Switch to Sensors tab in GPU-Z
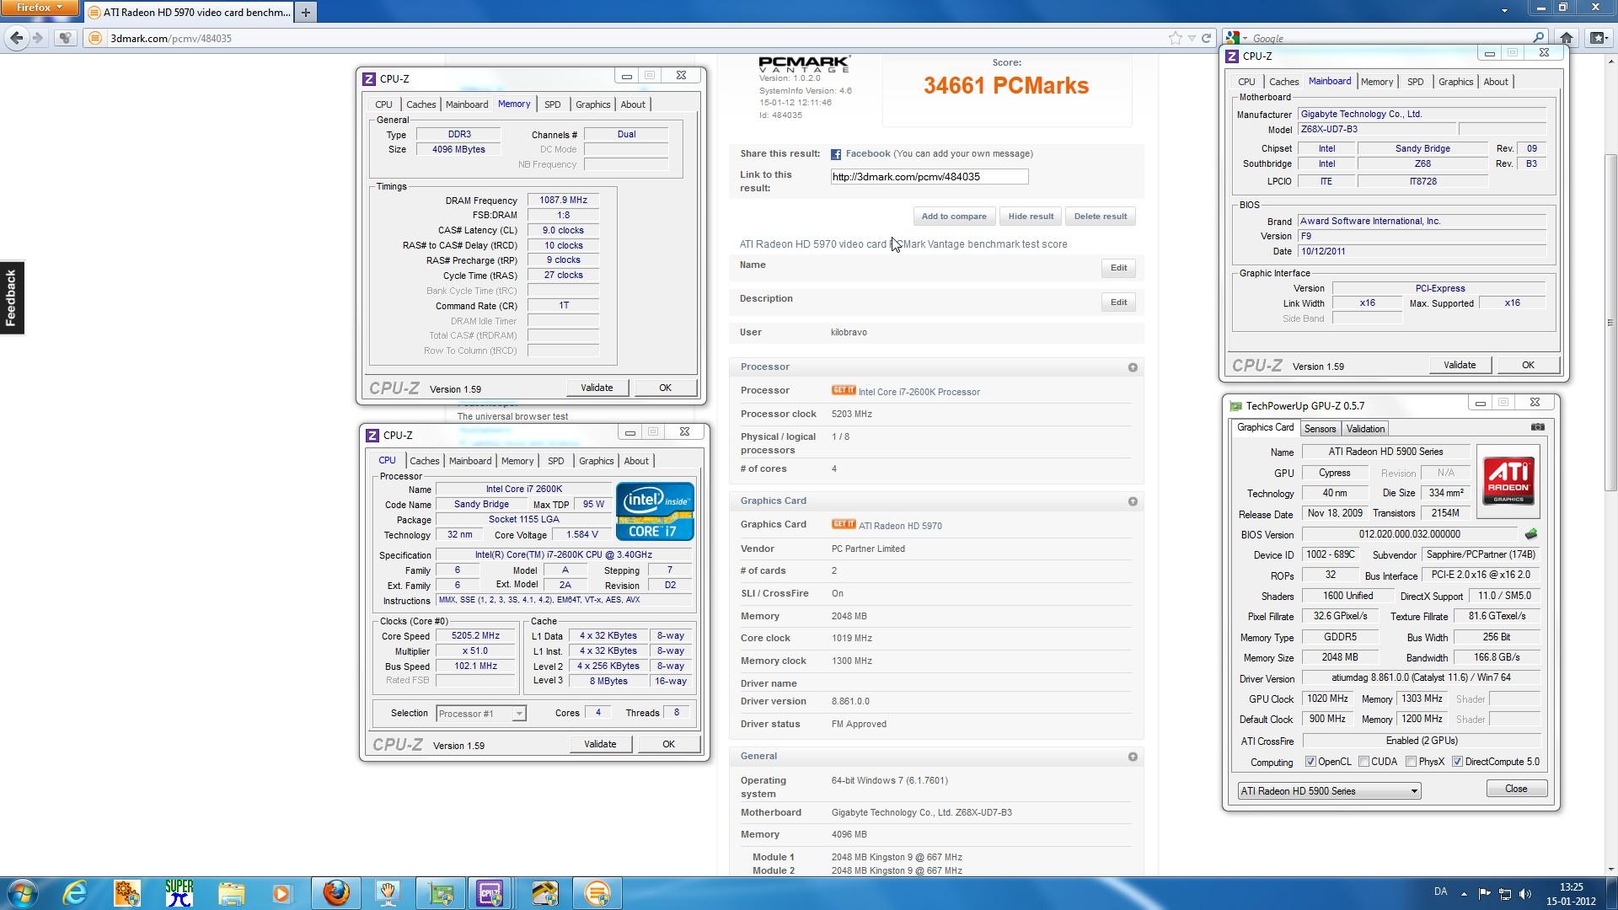Viewport: 1618px width, 910px height. click(1320, 429)
